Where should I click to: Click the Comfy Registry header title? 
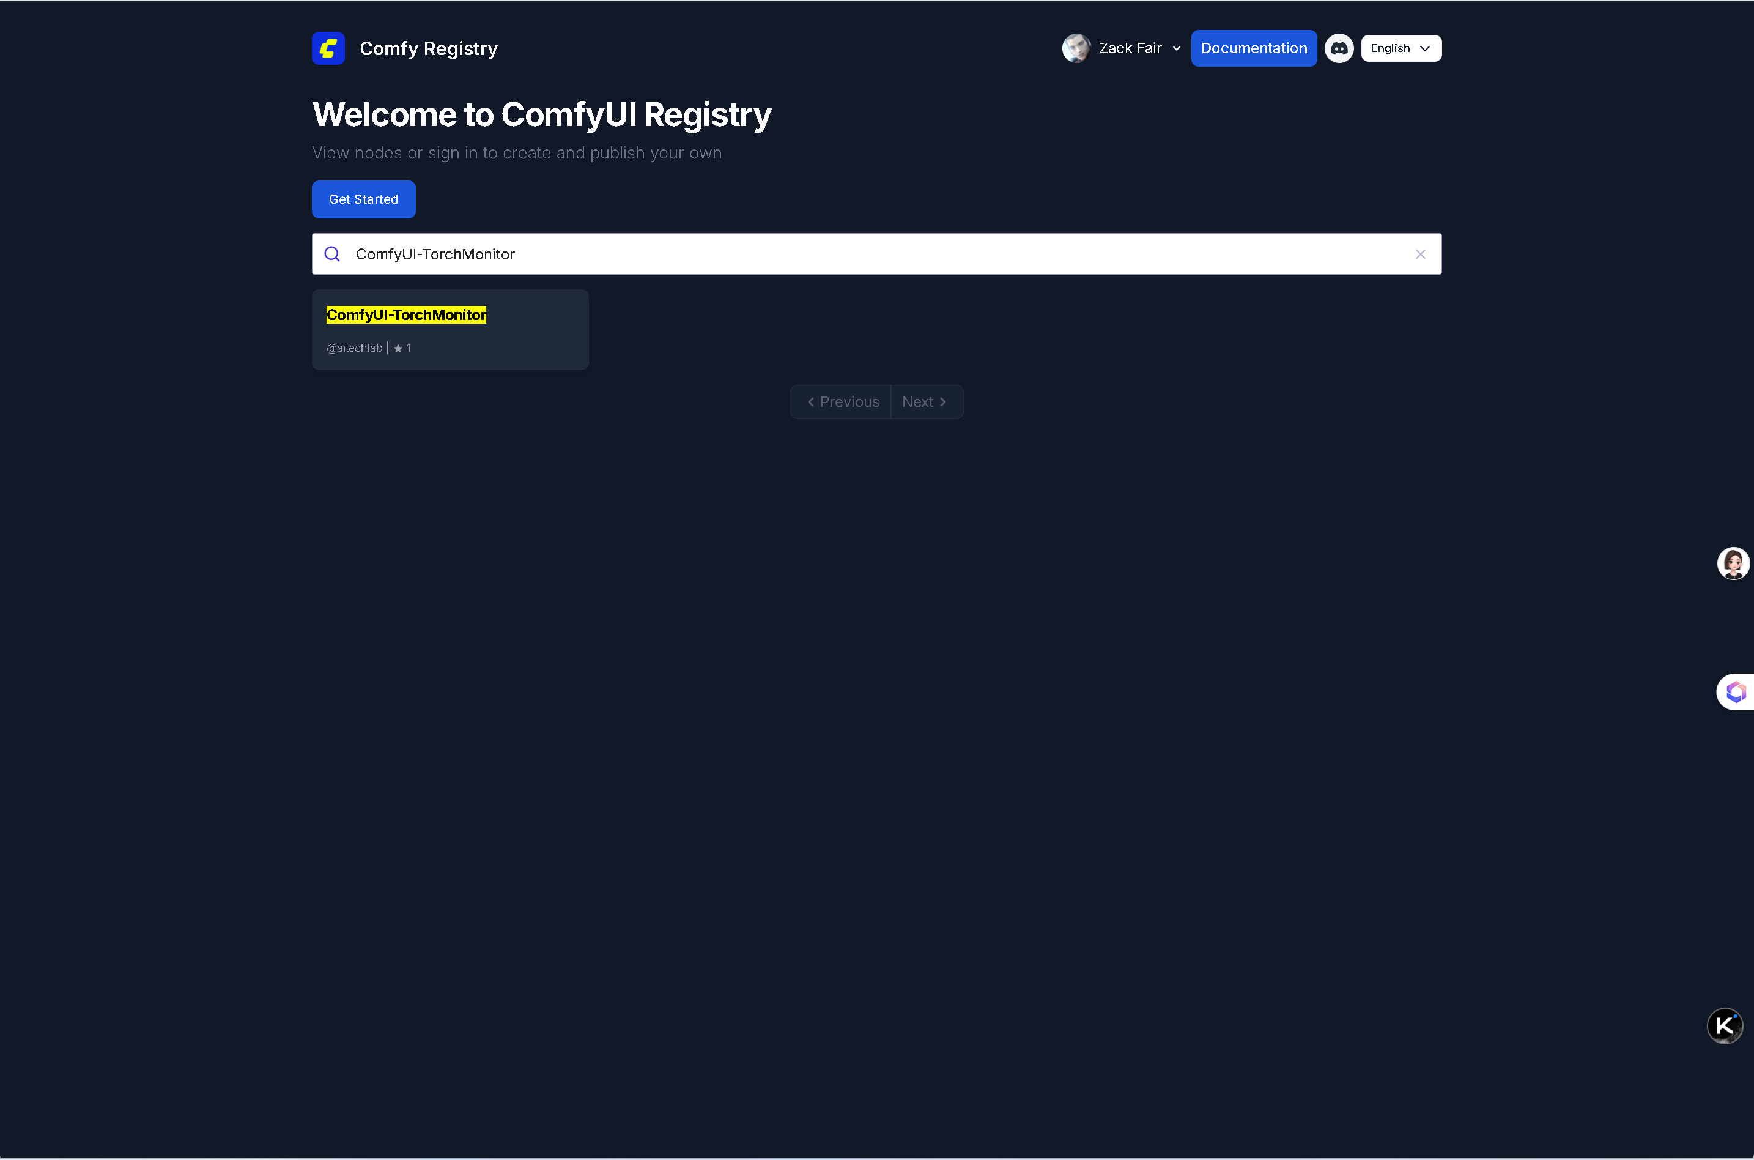coord(428,48)
